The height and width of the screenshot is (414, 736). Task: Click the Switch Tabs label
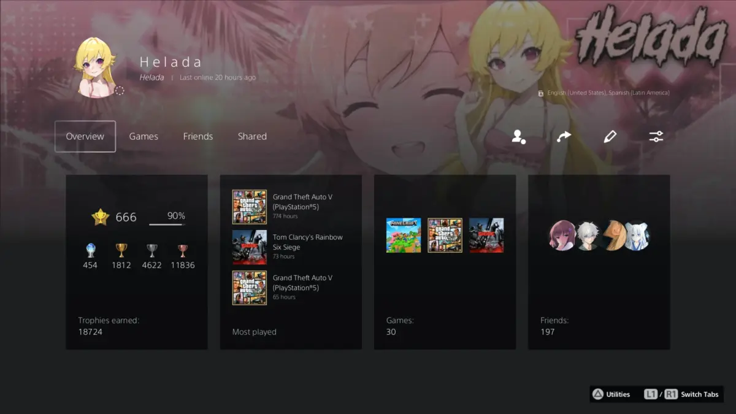point(700,394)
